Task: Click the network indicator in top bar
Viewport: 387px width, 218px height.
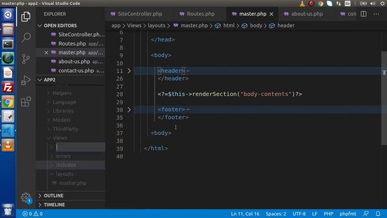Action: click(x=339, y=4)
